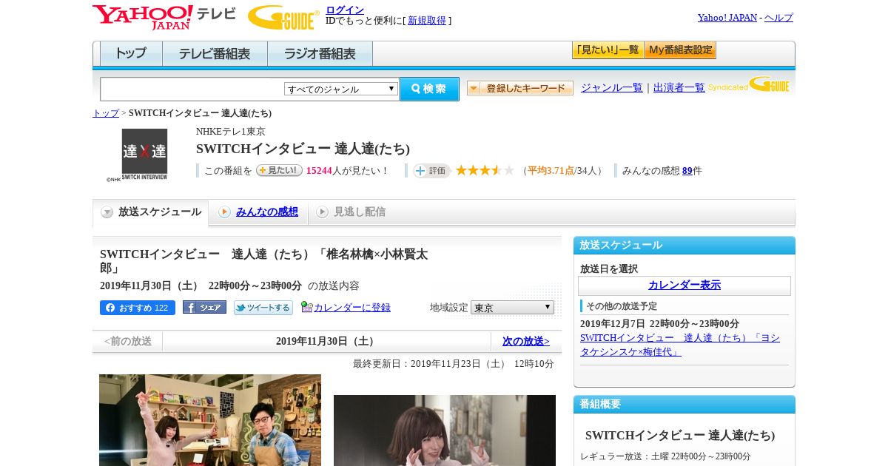Click 15244 want-to-watch count
The height and width of the screenshot is (466, 888).
[x=319, y=171]
